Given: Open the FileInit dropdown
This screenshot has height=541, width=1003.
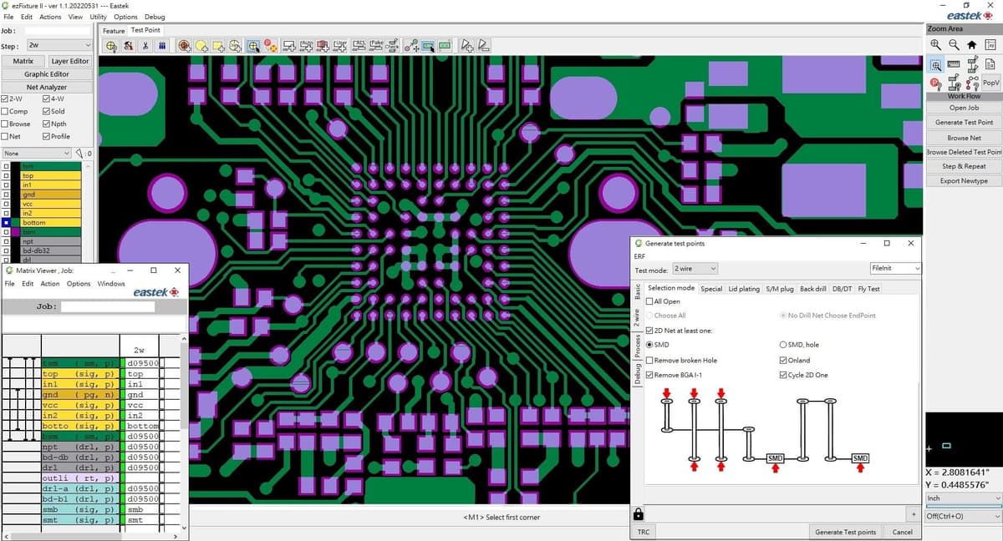Looking at the screenshot, I should (x=894, y=269).
